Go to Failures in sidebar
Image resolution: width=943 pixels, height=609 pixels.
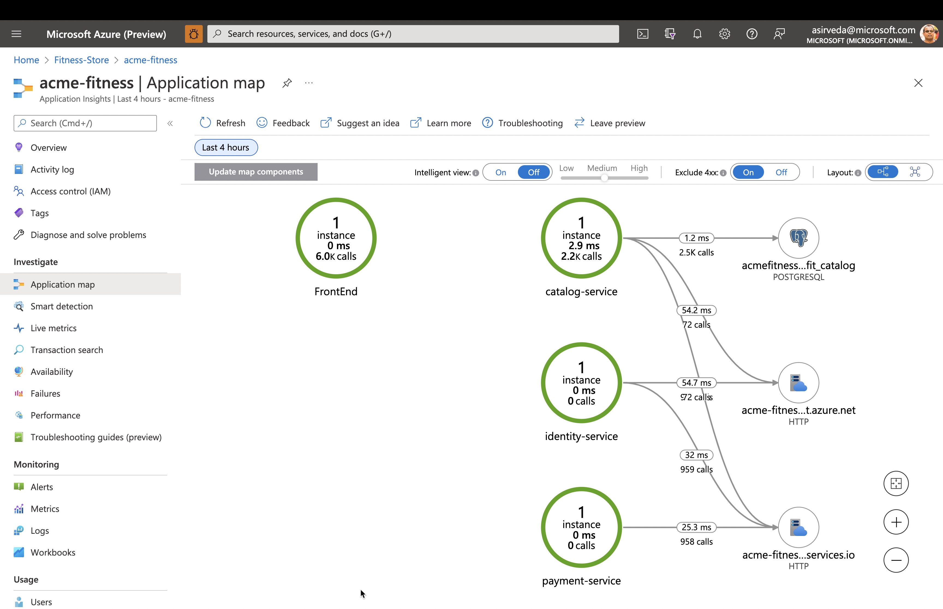click(x=45, y=393)
